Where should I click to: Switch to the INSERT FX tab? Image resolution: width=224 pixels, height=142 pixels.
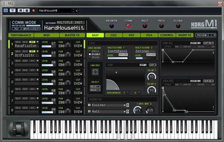[x=185, y=35]
